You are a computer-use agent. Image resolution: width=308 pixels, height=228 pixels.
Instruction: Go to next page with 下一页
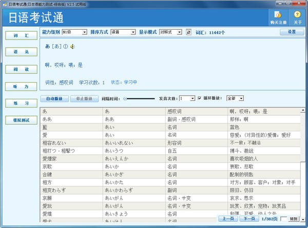click(249, 219)
